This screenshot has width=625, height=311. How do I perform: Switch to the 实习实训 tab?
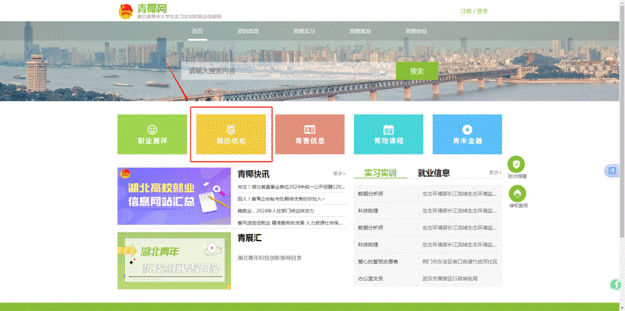[380, 173]
